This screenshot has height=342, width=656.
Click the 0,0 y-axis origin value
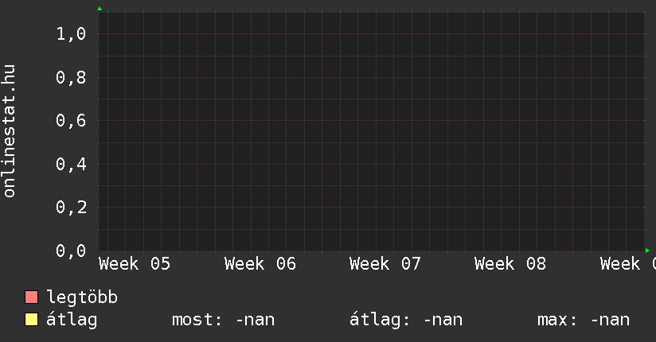click(x=71, y=251)
